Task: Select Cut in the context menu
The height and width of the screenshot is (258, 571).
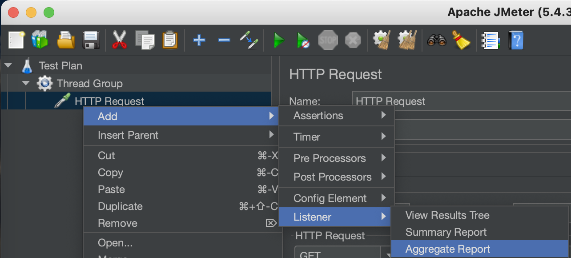Action: point(181,156)
